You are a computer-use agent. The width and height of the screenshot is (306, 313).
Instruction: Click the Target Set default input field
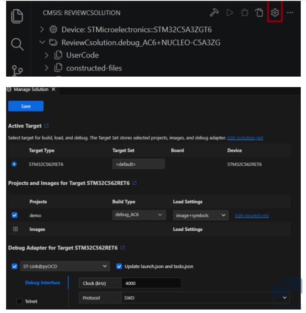(x=139, y=164)
